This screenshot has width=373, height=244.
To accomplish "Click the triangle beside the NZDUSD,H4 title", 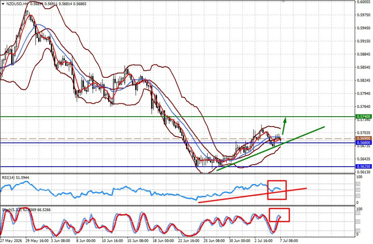I will 3,4.
